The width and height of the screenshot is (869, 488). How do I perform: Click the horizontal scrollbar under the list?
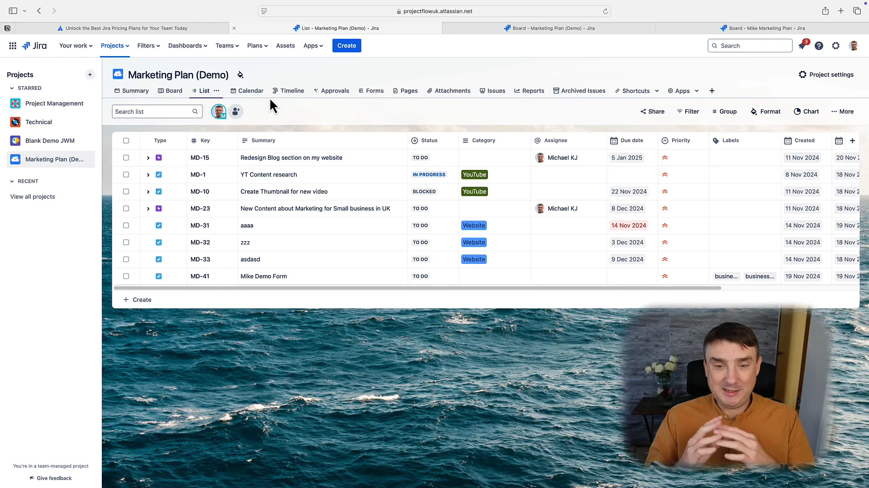pos(417,288)
